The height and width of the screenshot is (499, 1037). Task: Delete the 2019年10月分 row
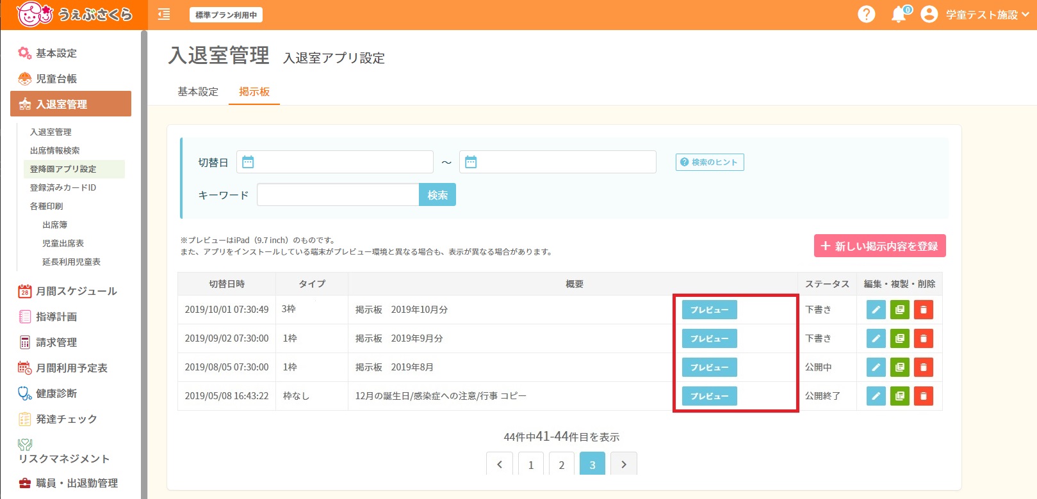[924, 310]
